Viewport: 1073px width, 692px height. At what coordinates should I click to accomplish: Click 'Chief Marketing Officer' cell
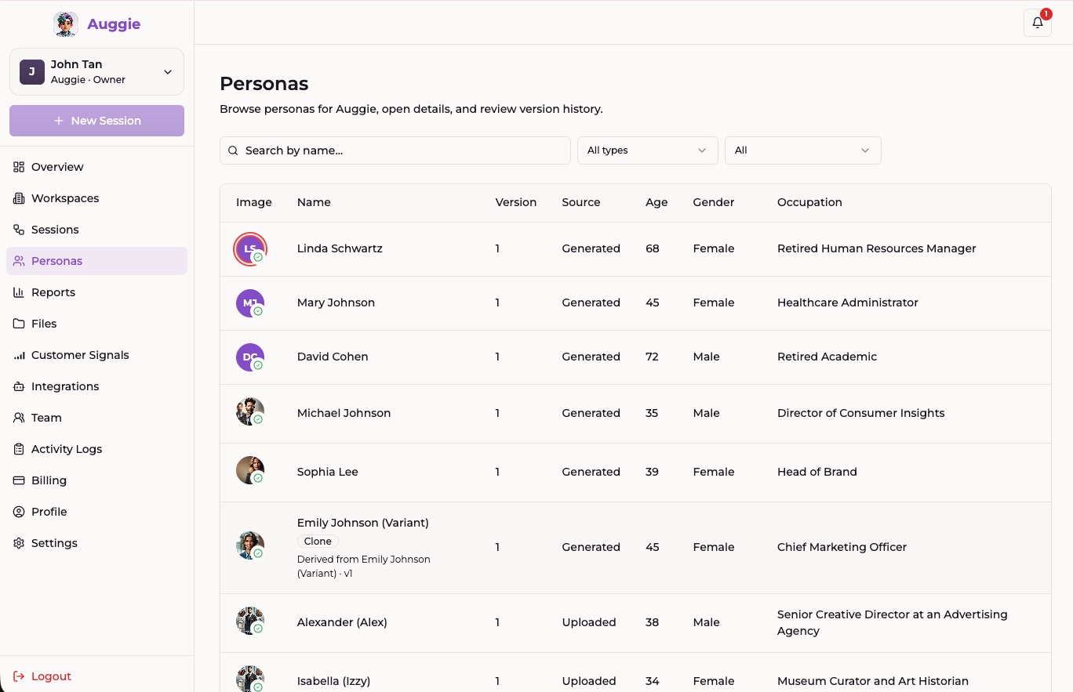(842, 547)
